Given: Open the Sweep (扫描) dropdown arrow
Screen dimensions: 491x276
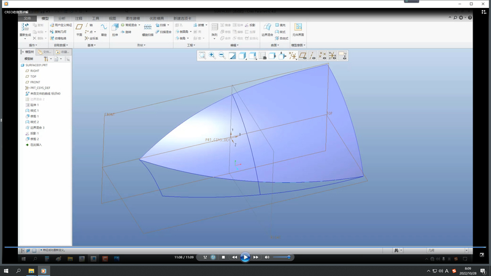Looking at the screenshot, I should pos(168,25).
